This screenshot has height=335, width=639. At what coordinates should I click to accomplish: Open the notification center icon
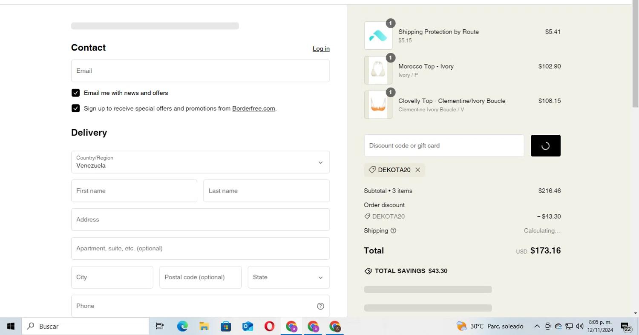pos(626,326)
